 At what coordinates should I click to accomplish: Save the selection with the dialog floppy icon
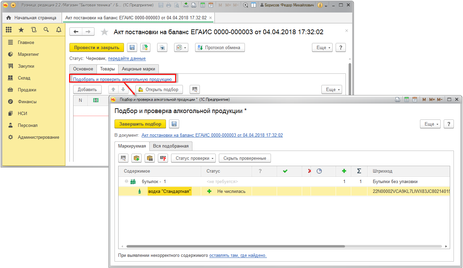pyautogui.click(x=174, y=124)
